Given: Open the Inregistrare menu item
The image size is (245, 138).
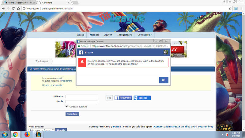Looking at the screenshot, I should pyautogui.click(x=125, y=35).
